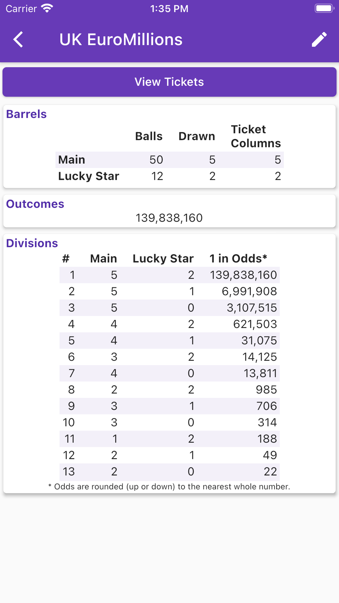Select division row with odds 14,125
This screenshot has height=603, width=339.
(169, 357)
